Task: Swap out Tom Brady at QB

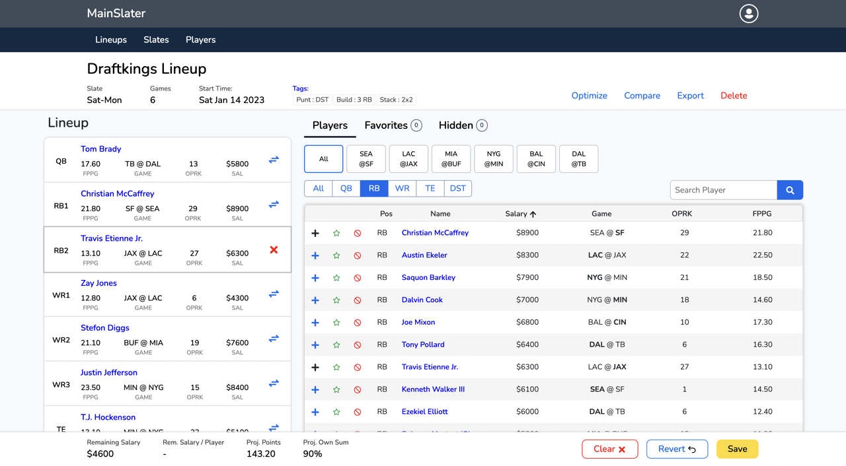Action: 274,160
